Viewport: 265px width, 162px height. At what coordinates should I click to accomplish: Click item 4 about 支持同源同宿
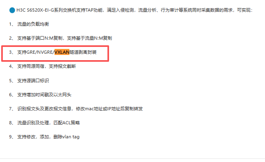pyautogui.click(x=42, y=66)
